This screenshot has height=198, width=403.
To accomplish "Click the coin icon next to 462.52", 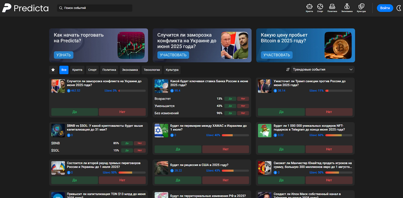I will pyautogui.click(x=69, y=91).
